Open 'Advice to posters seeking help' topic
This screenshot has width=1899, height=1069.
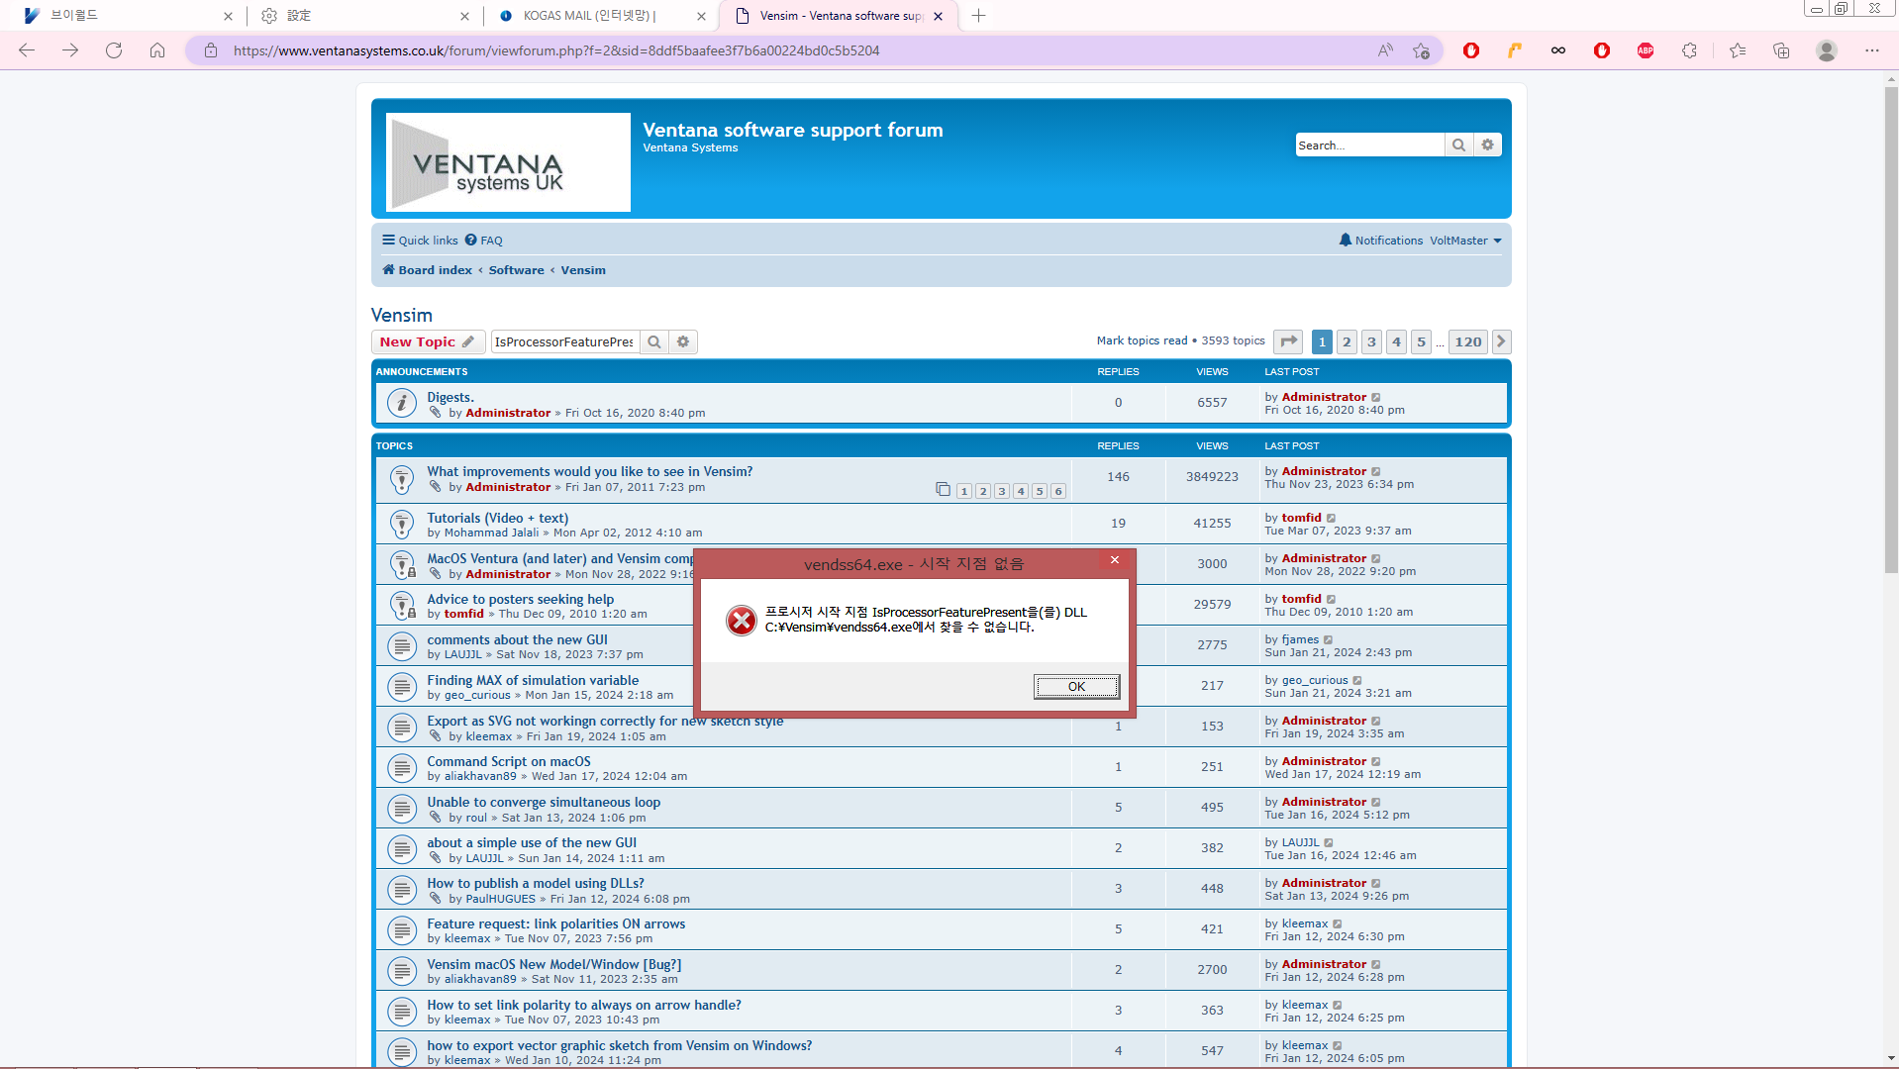pyautogui.click(x=520, y=599)
